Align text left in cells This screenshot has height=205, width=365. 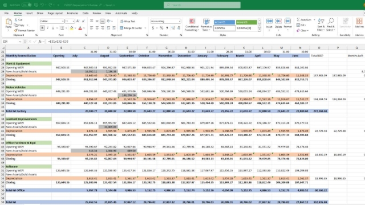91,28
